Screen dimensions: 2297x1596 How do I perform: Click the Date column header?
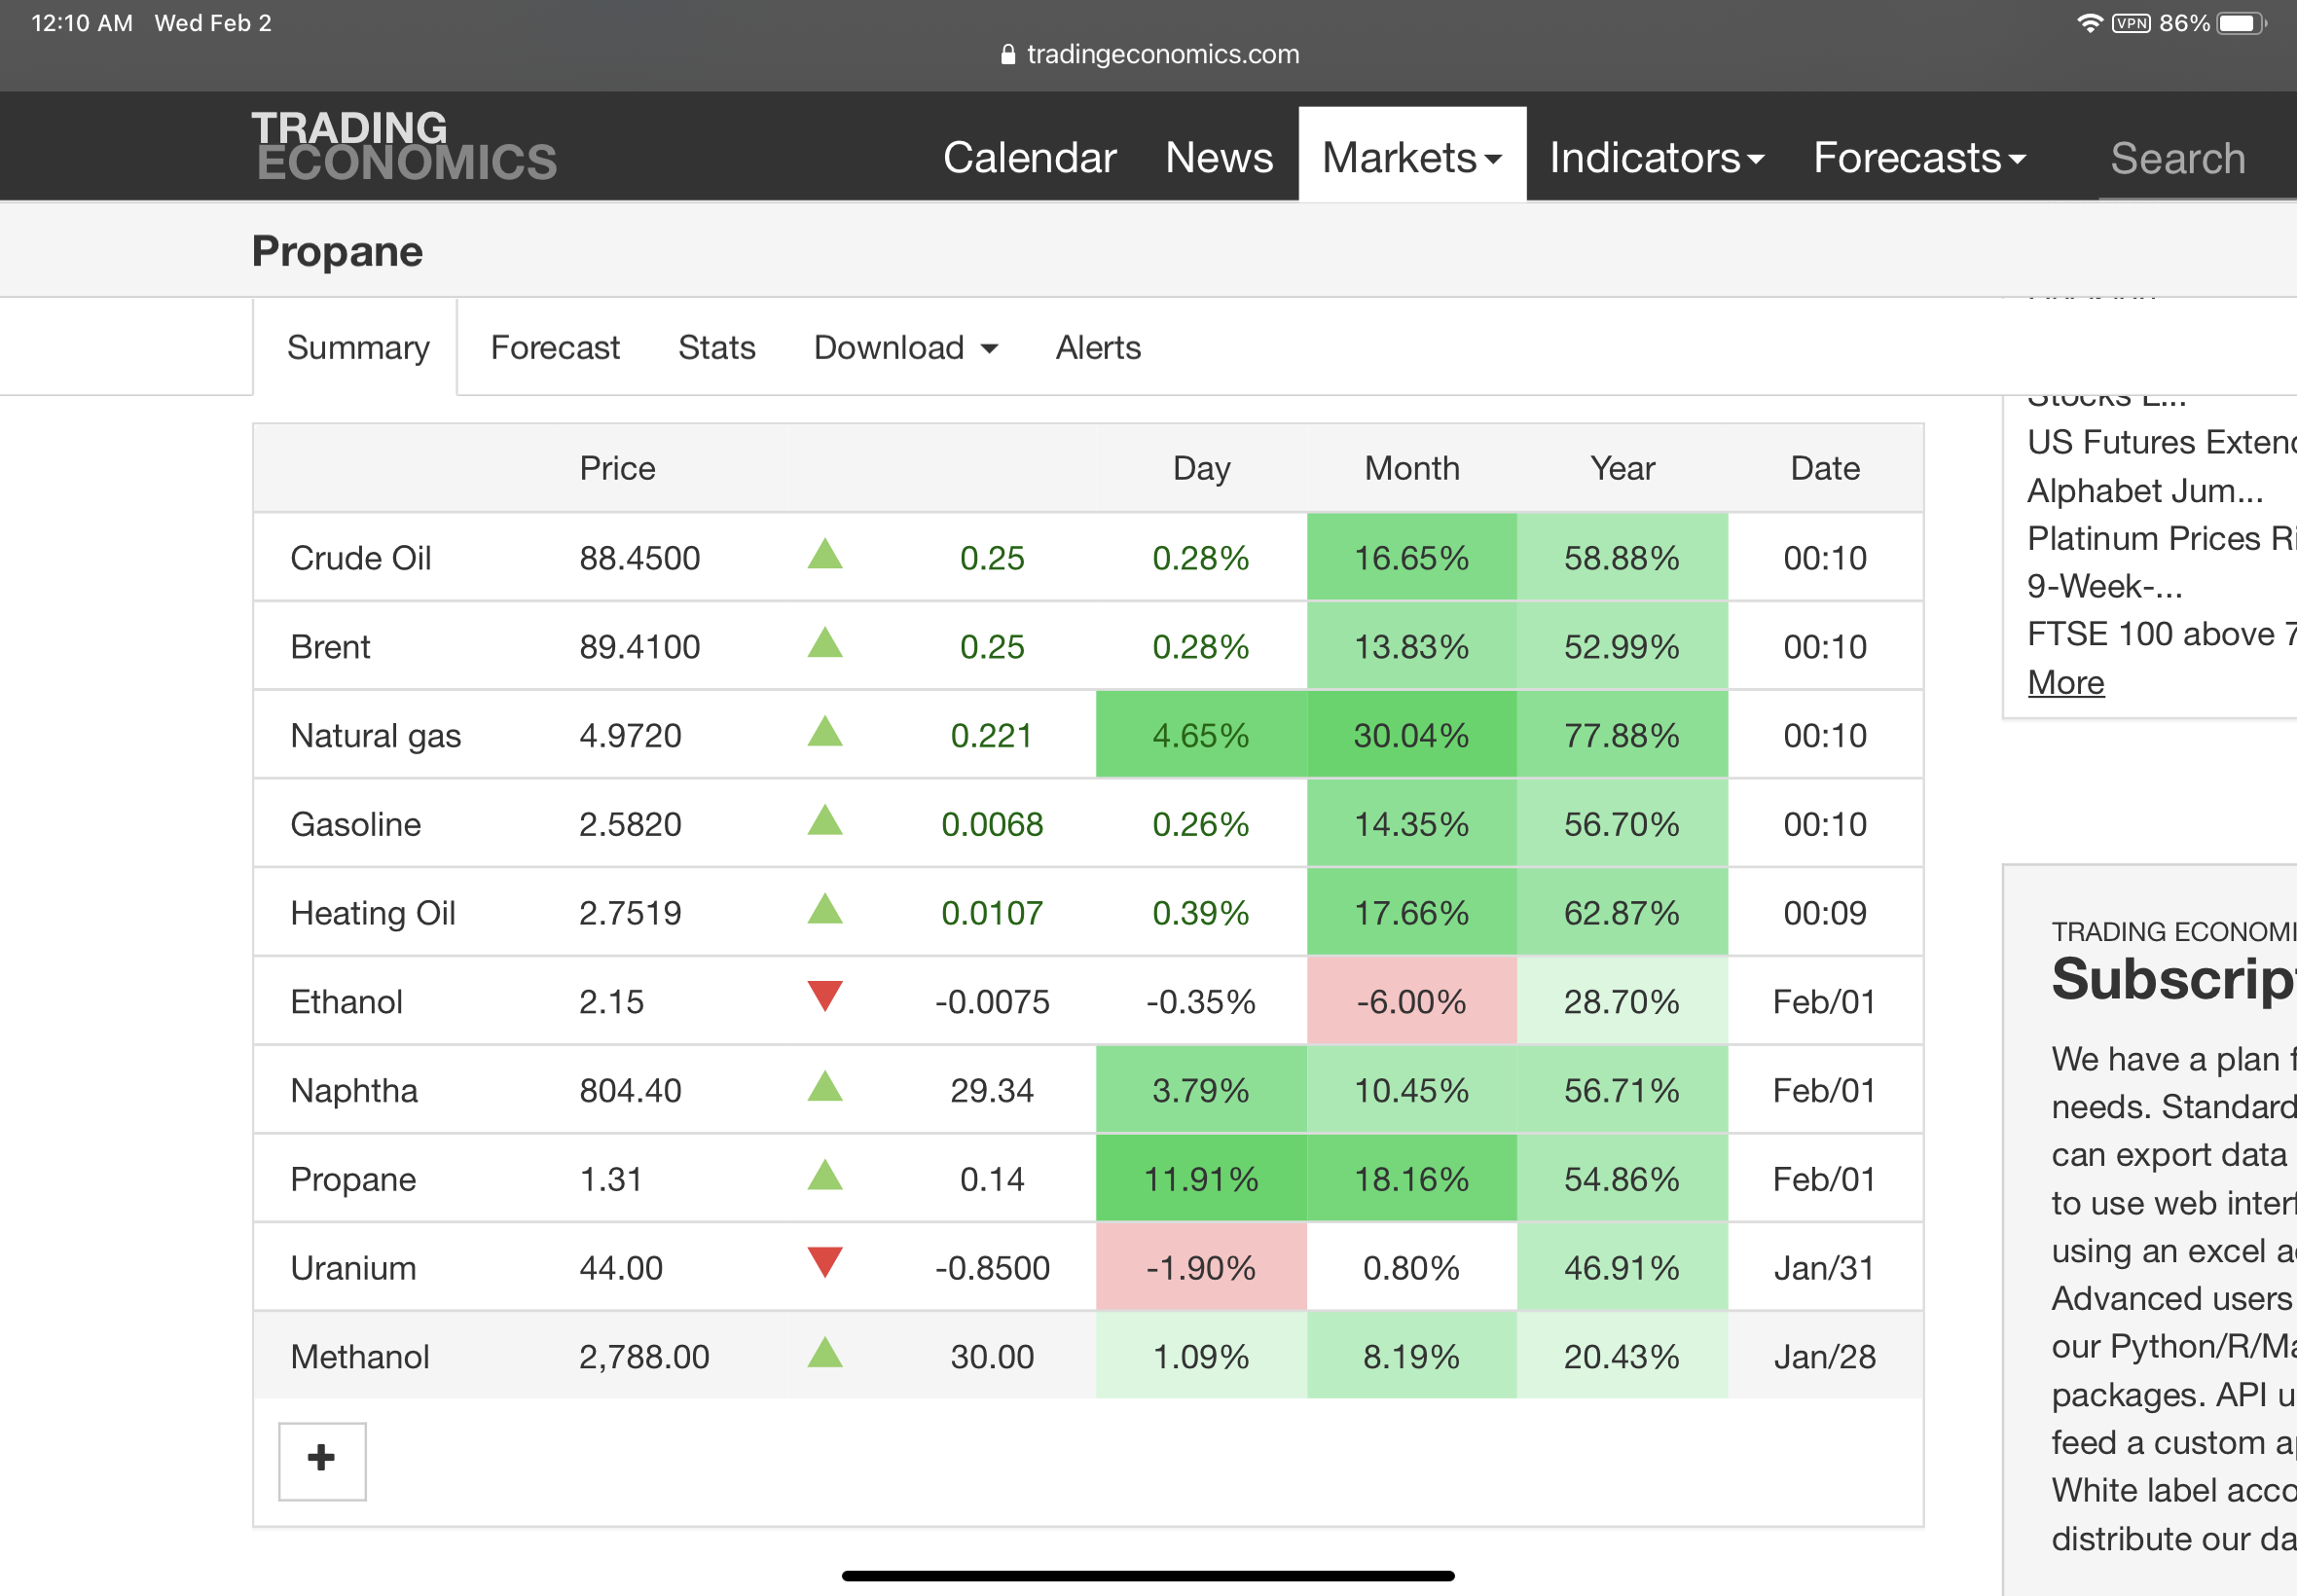tap(1825, 468)
